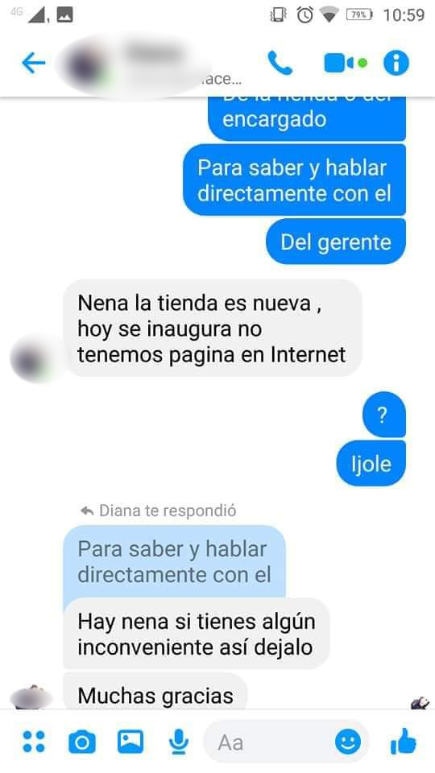The height and width of the screenshot is (773, 435).
Task: Tap the microphone to record voice message
Action: coord(178,742)
